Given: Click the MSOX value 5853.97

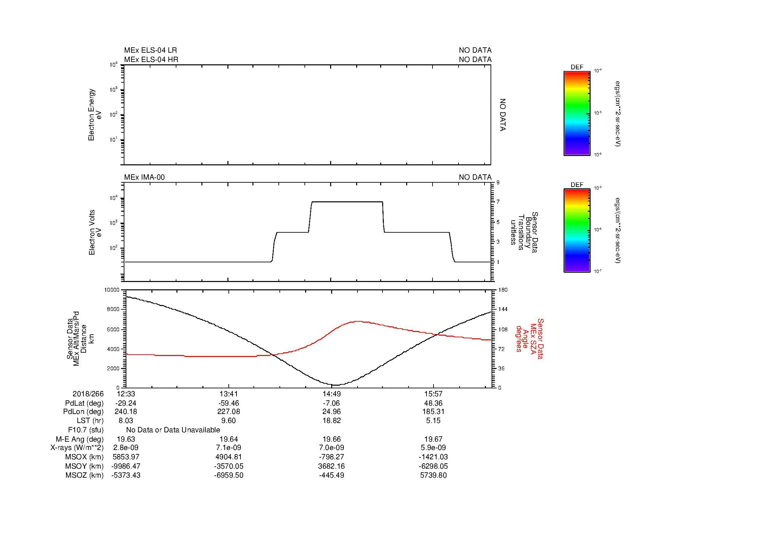Looking at the screenshot, I should (x=126, y=457).
